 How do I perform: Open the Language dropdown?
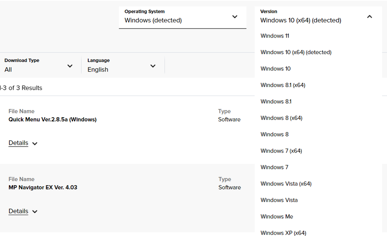coord(122,66)
